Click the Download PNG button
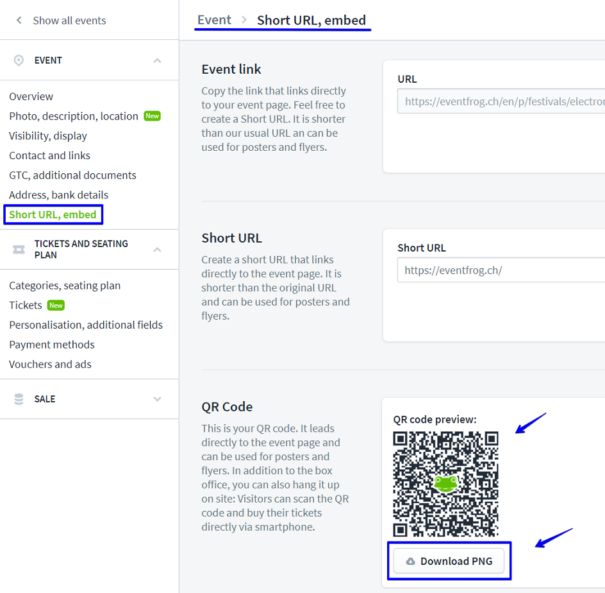Image resolution: width=605 pixels, height=593 pixels. pos(449,560)
